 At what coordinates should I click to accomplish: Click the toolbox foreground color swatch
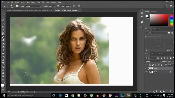point(2,85)
